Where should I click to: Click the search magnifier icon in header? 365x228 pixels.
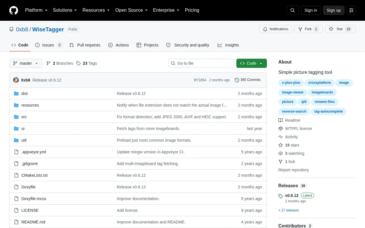point(293,10)
